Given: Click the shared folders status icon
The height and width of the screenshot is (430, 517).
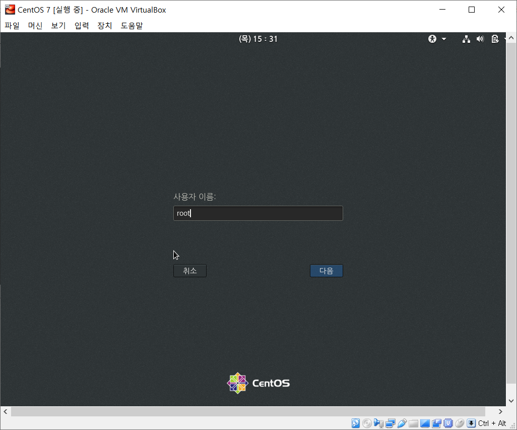Looking at the screenshot, I should coord(413,423).
